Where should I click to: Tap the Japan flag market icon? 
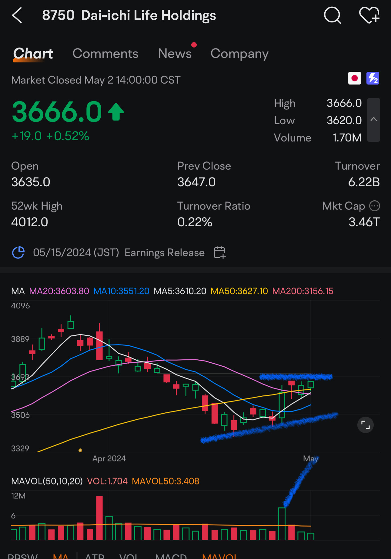click(x=354, y=78)
